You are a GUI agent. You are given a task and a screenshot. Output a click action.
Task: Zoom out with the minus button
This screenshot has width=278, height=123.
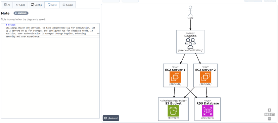pyautogui.click(x=269, y=119)
